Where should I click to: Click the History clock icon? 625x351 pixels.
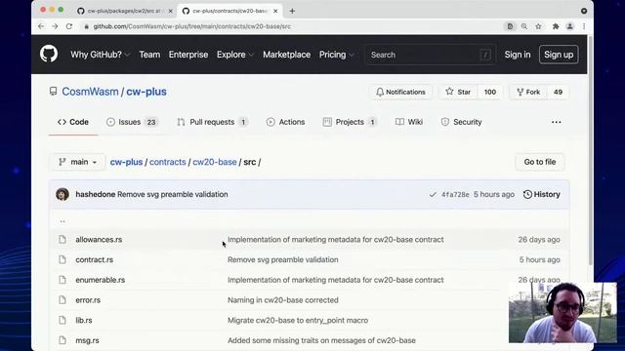coord(527,194)
